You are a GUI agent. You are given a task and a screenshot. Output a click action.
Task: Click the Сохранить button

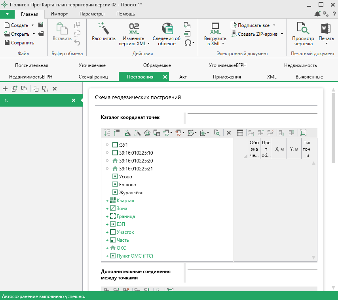coord(19,43)
